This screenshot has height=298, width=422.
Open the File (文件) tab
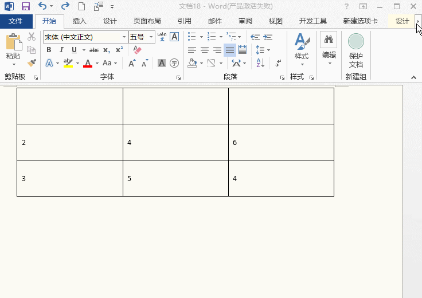pos(15,21)
